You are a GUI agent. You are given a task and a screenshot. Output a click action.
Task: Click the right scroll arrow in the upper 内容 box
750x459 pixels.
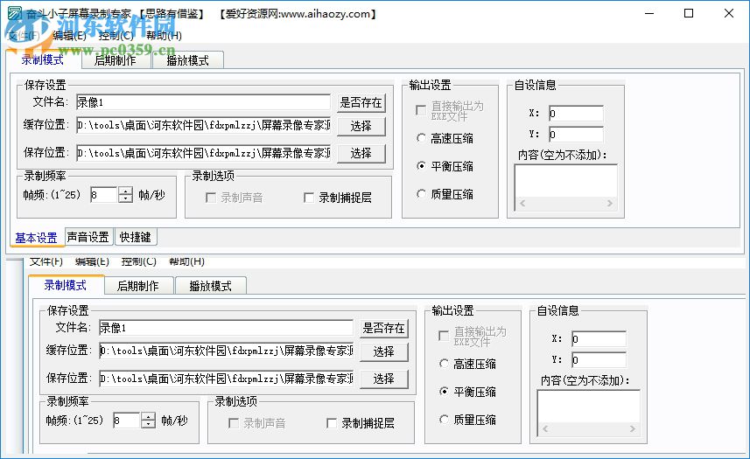610,204
